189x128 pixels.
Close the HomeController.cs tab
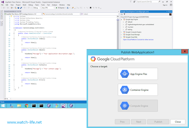[x=20, y=12]
